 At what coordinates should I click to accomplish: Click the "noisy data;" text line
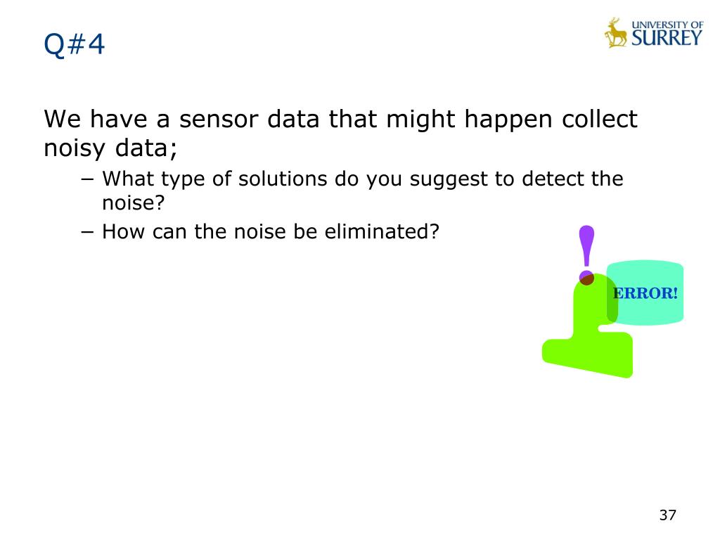(x=110, y=148)
